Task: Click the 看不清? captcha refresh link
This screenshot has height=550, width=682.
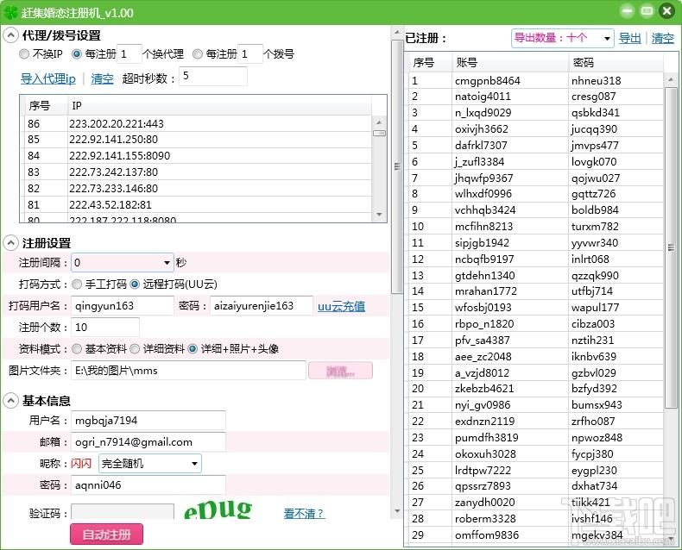Action: (304, 514)
